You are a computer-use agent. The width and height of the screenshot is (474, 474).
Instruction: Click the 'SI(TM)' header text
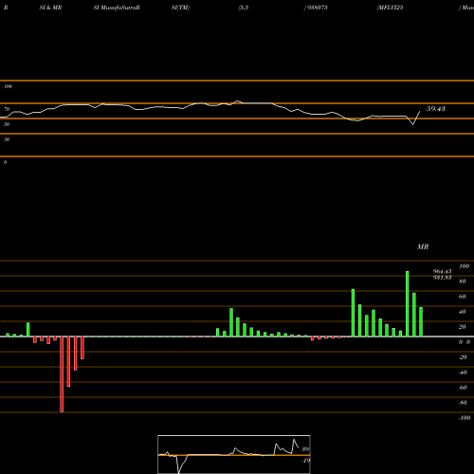click(x=180, y=8)
